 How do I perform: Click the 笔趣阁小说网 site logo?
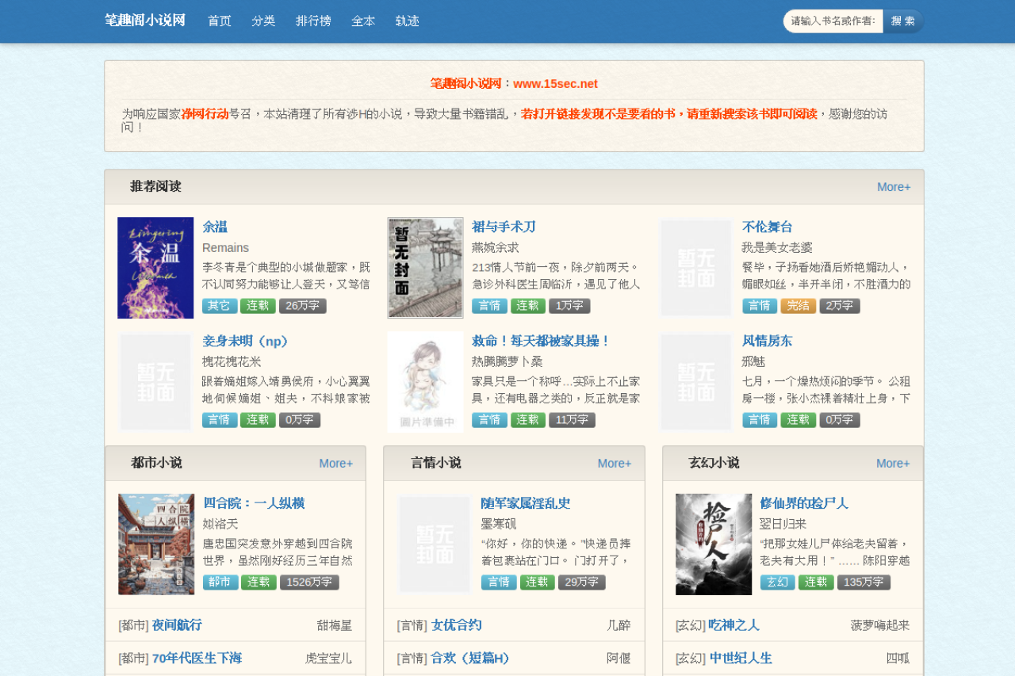coord(145,21)
